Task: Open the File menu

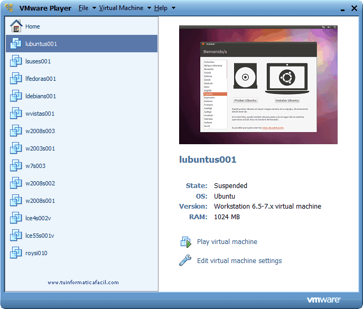Action: click(83, 8)
